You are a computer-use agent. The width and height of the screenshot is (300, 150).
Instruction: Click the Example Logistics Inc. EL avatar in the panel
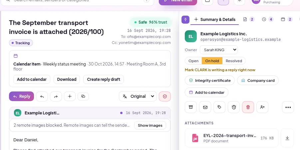[x=191, y=36]
